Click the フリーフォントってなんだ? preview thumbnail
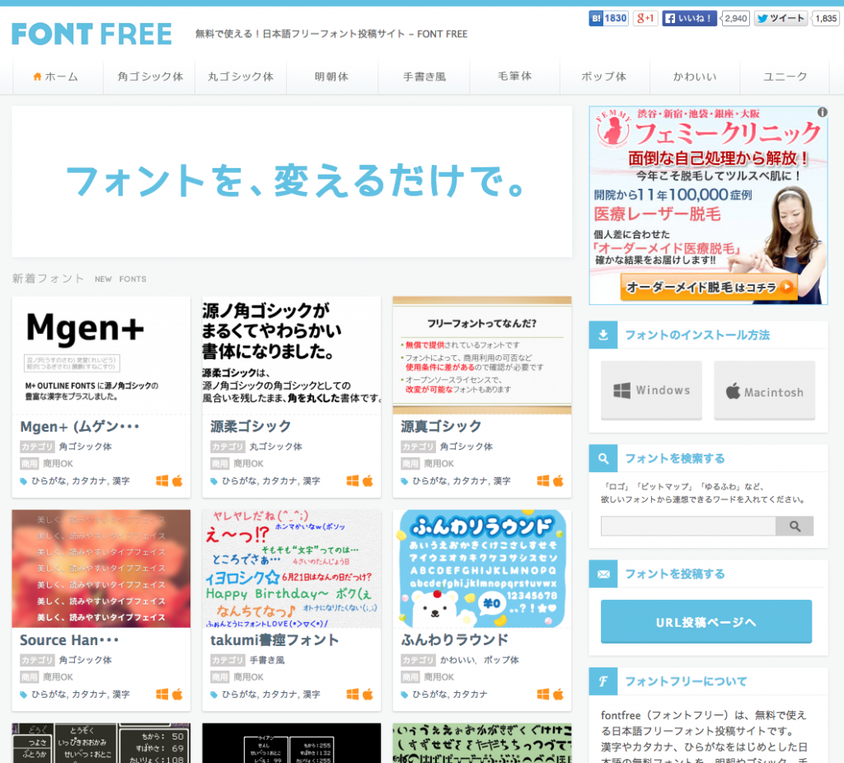Screen dimensions: 844x763 482,355
